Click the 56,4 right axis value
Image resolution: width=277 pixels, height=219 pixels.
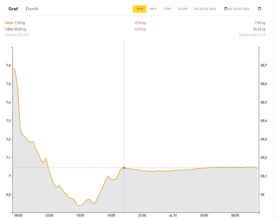[x=264, y=121]
